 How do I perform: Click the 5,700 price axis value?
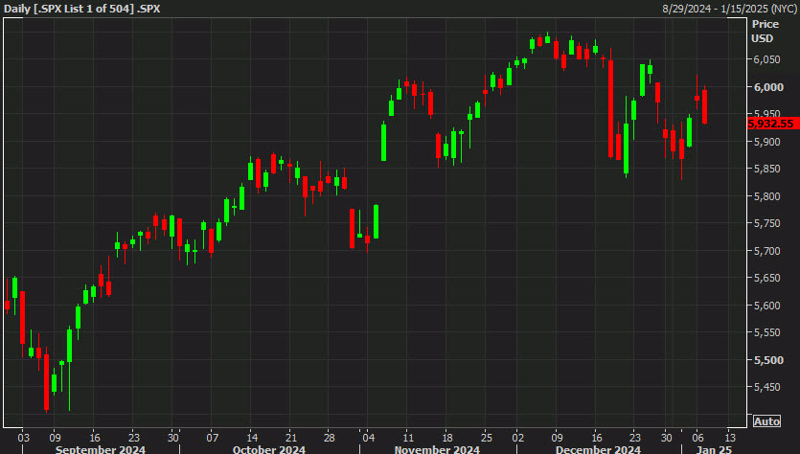tap(766, 251)
